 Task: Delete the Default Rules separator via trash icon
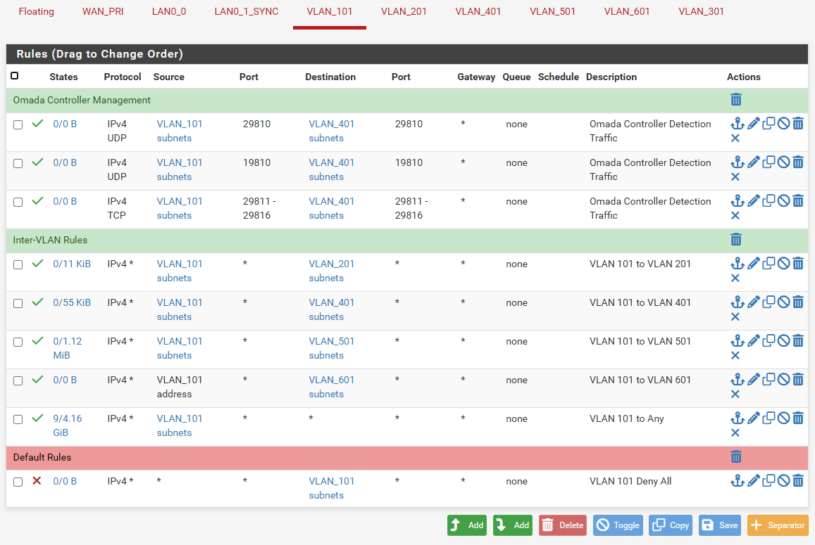pos(736,457)
